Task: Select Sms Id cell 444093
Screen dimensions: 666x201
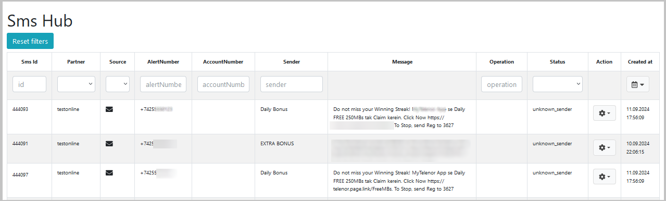Action: pos(20,109)
